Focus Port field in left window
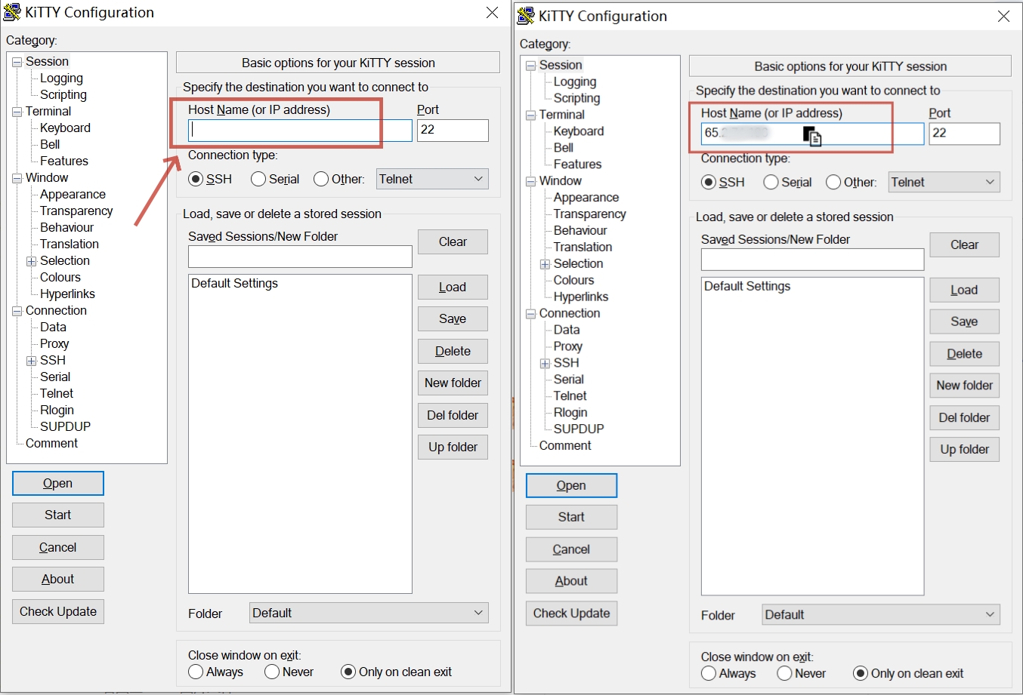This screenshot has width=1023, height=695. tap(453, 130)
